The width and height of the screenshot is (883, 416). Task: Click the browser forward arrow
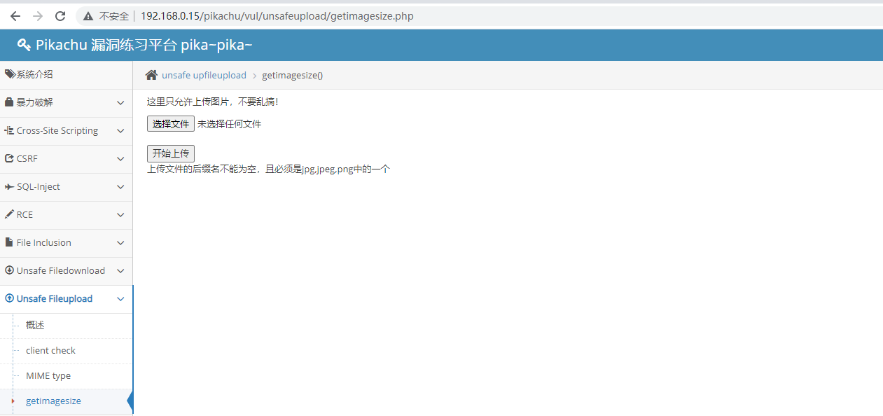pos(38,16)
